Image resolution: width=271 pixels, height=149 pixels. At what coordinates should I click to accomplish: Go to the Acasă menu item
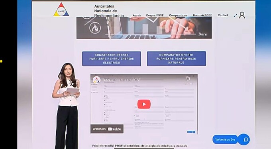137,15
